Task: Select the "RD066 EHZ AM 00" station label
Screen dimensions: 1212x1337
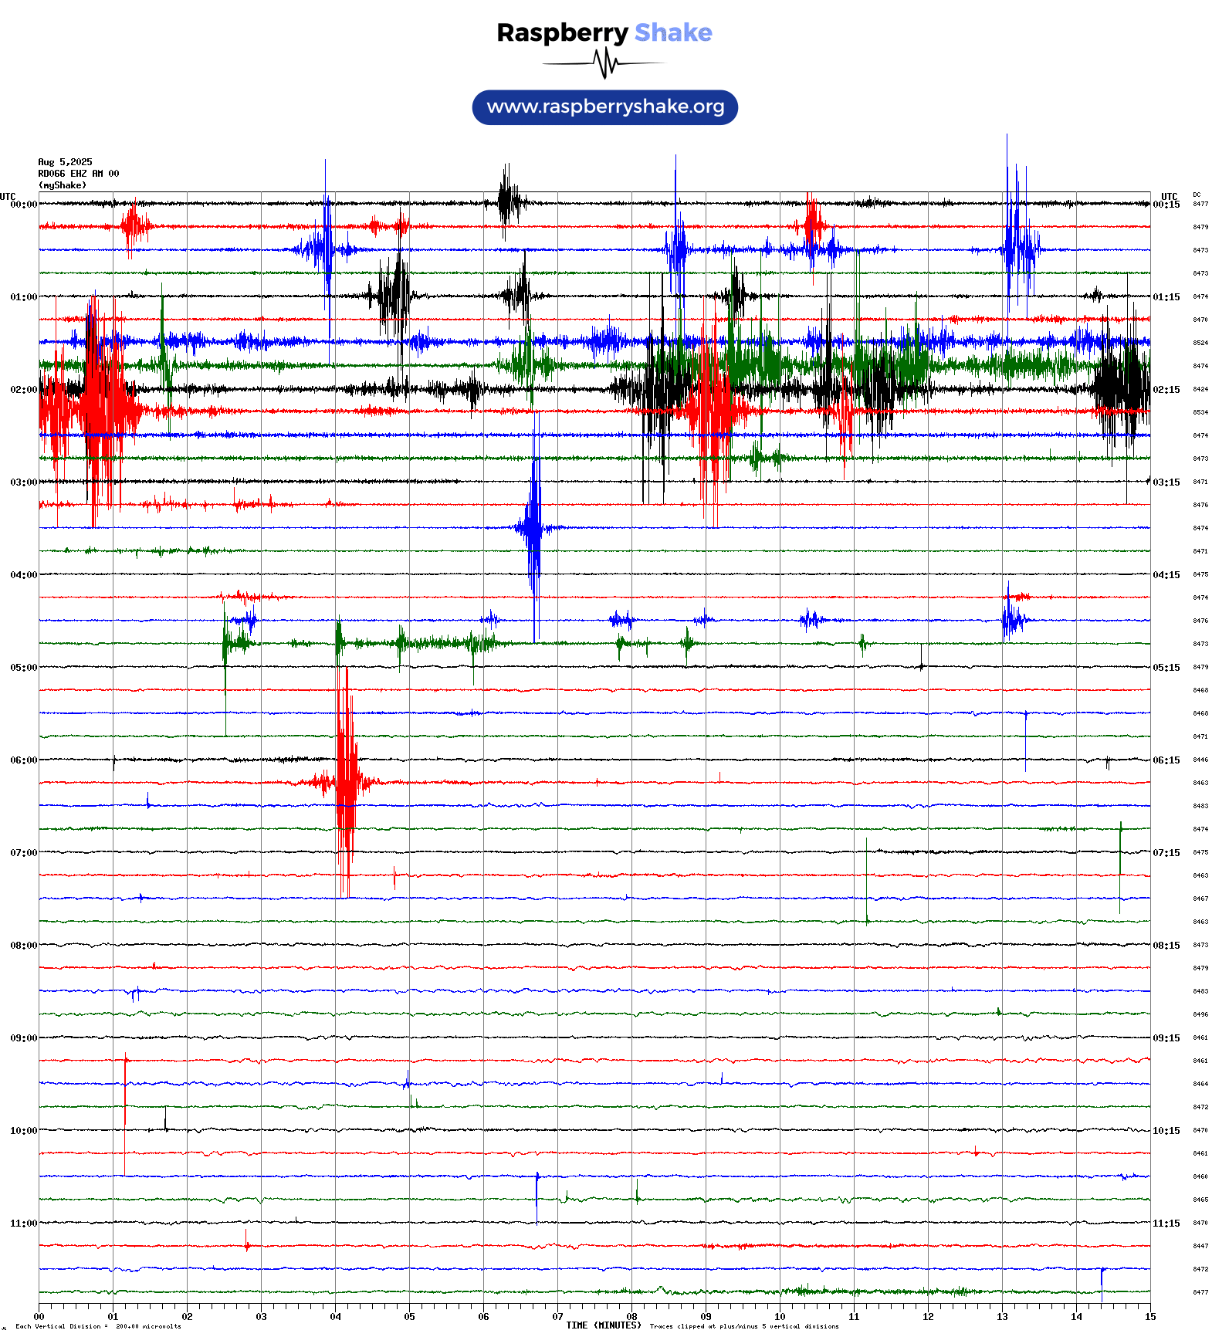Action: coord(78,174)
